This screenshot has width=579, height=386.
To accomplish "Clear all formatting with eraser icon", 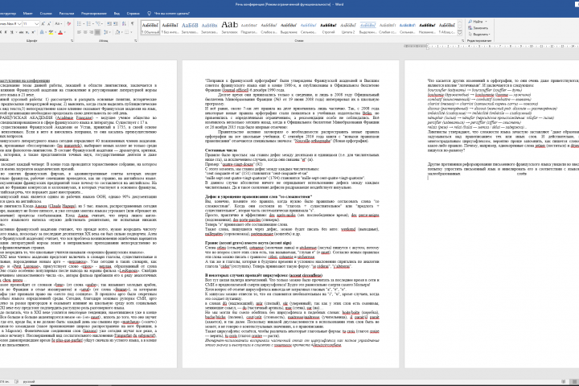I will [x=69, y=23].
